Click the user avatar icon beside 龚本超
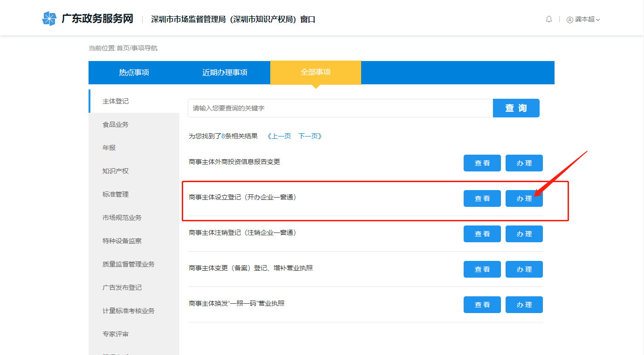This screenshot has width=644, height=355. [x=569, y=20]
